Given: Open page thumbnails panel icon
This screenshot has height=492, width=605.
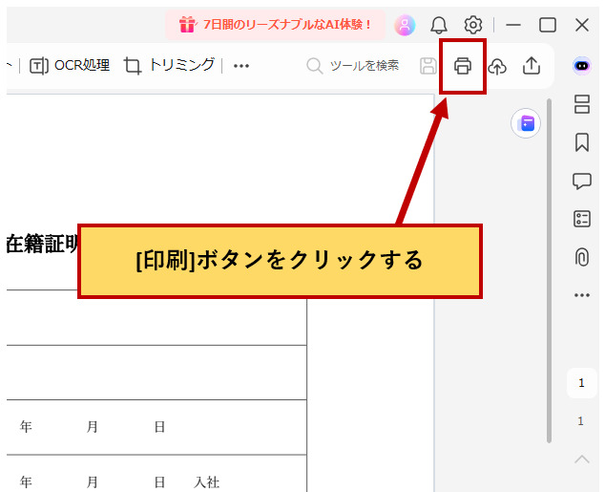Looking at the screenshot, I should 582,104.
